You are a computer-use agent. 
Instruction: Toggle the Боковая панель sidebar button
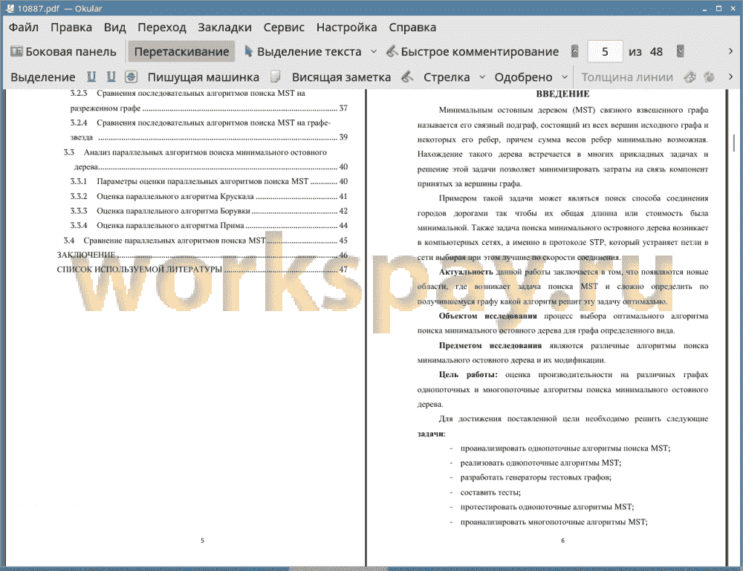63,52
